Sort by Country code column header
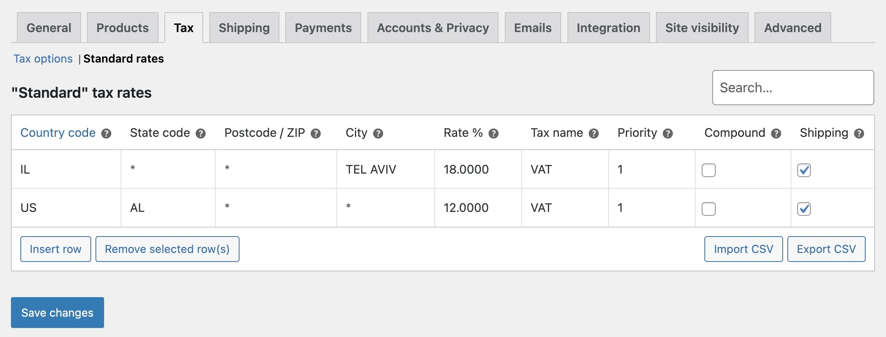The width and height of the screenshot is (886, 337). [58, 133]
